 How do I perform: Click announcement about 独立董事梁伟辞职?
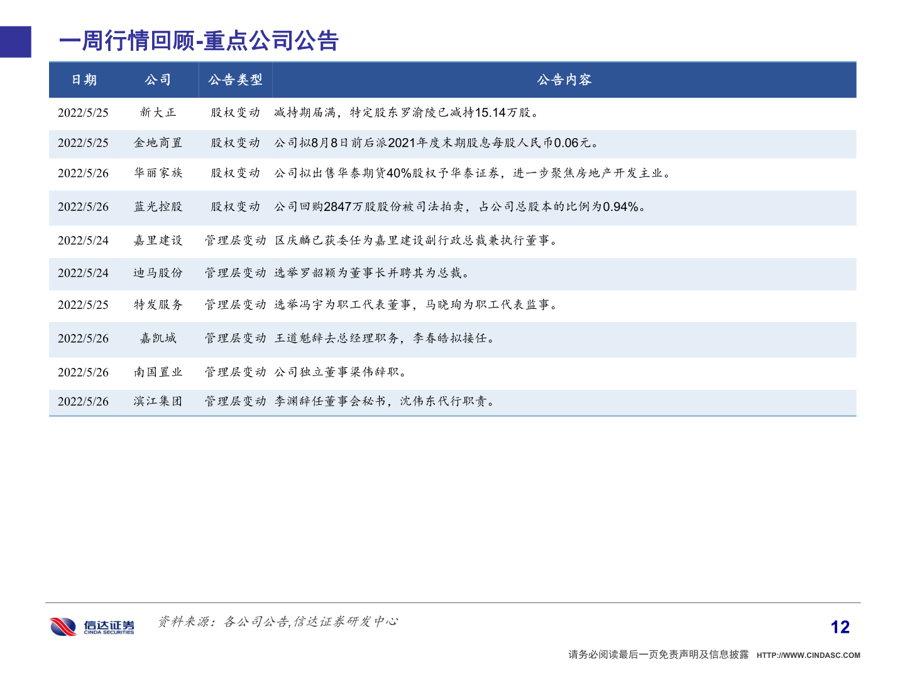[341, 372]
